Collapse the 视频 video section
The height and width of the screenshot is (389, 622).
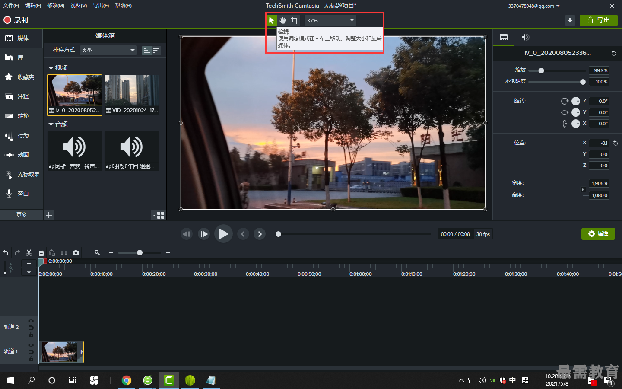click(x=51, y=68)
